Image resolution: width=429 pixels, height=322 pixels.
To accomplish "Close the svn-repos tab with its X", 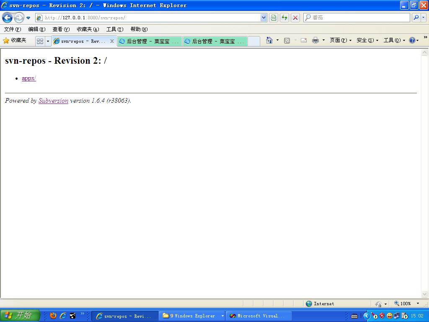I will pos(112,41).
